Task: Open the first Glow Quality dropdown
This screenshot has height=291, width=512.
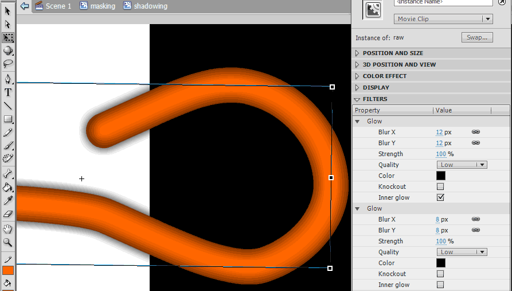Action: 462,165
